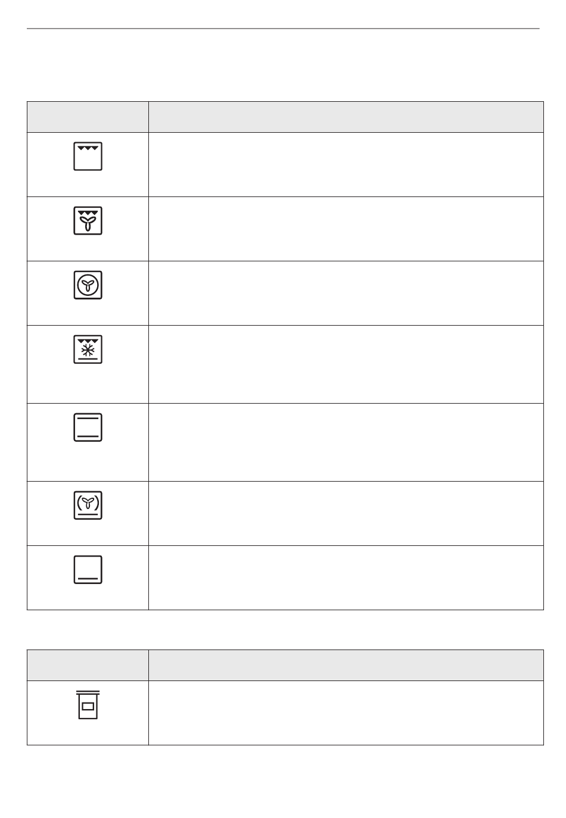Select the icon in the second table
This screenshot has height=818, width=566.
tap(88, 705)
